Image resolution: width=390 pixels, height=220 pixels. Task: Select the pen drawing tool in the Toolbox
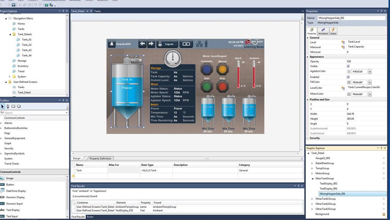pos(8,106)
